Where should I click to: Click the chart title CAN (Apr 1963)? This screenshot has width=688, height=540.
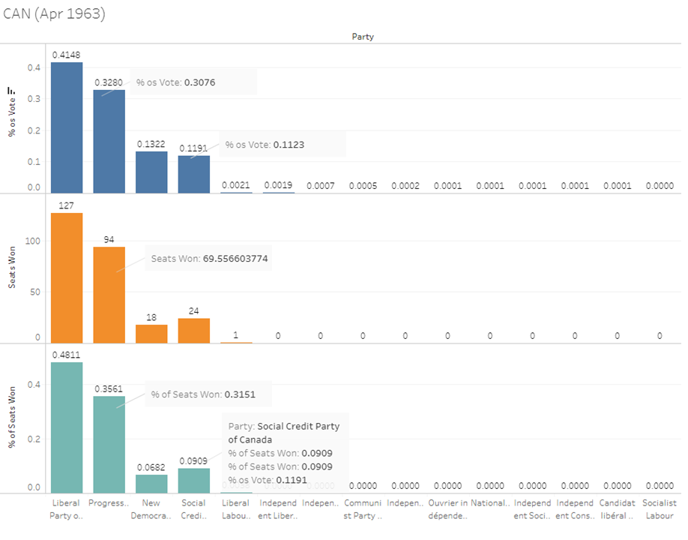pyautogui.click(x=54, y=14)
